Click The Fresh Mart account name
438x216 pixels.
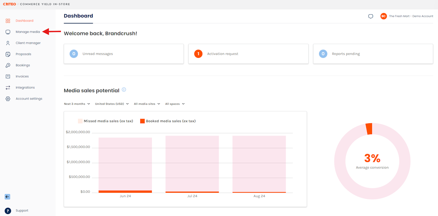point(411,16)
